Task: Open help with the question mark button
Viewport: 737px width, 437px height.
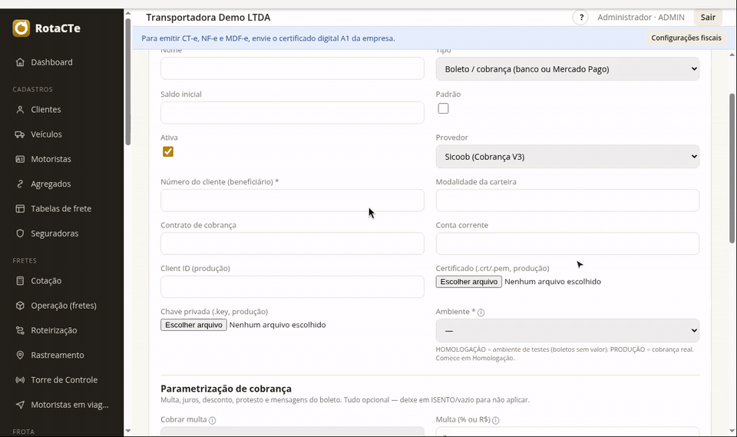Action: pyautogui.click(x=580, y=18)
